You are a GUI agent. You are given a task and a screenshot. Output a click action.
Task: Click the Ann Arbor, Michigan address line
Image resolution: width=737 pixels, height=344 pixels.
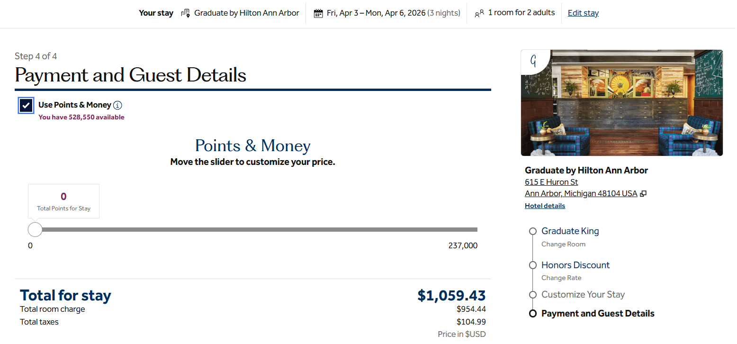click(x=581, y=193)
